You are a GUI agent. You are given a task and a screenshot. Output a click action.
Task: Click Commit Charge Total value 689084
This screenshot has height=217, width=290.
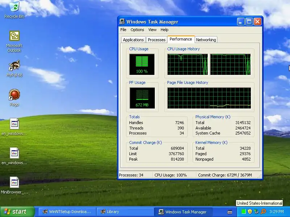pyautogui.click(x=177, y=148)
